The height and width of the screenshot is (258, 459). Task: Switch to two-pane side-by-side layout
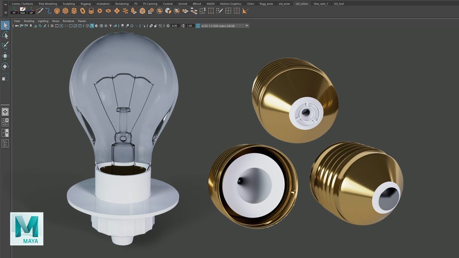pyautogui.click(x=5, y=133)
